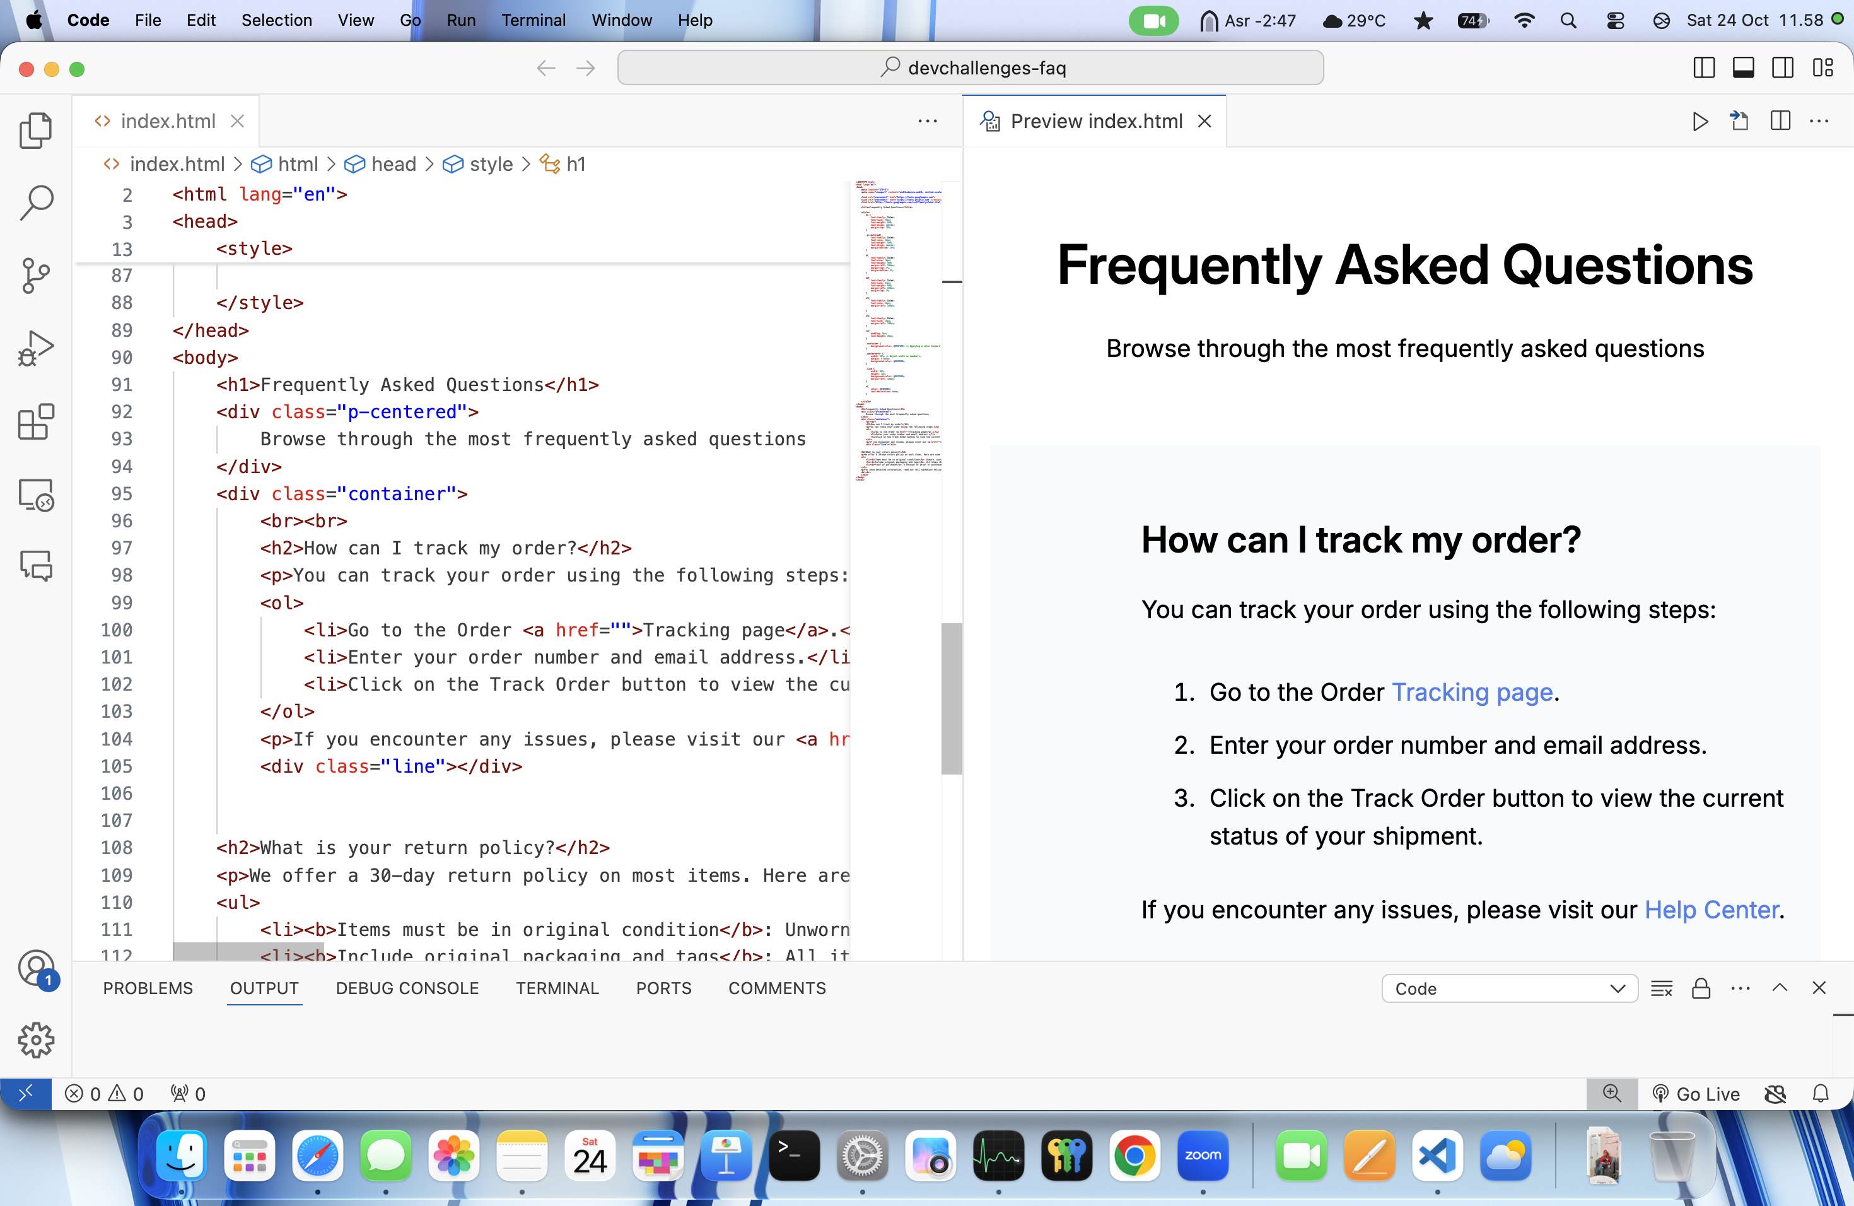Click the code minimap
This screenshot has height=1206, width=1854.
[897, 331]
